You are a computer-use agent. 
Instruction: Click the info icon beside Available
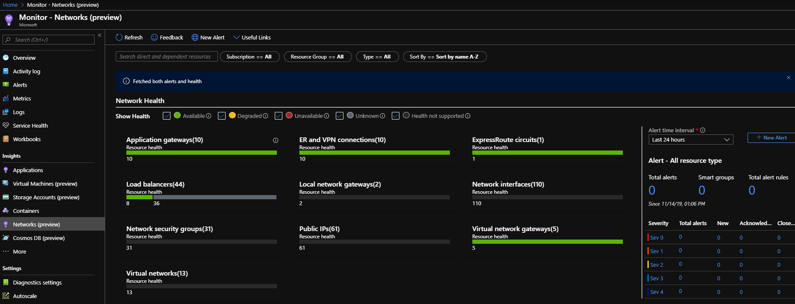209,116
